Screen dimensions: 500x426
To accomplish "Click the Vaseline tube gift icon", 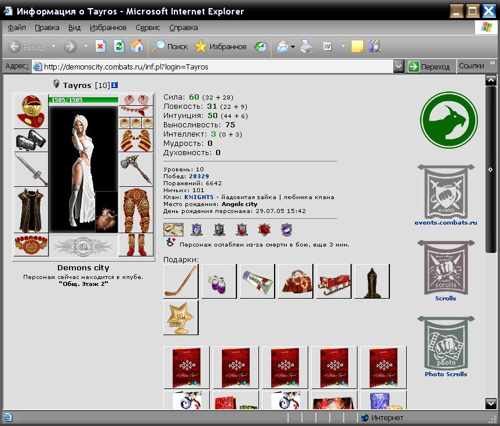I will (x=257, y=281).
